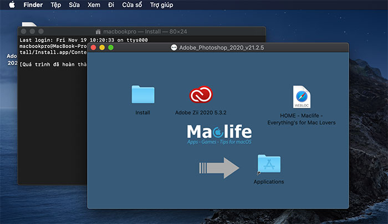Focus the Terminal window on the login text
388x224 pixels.
pyautogui.click(x=53, y=41)
